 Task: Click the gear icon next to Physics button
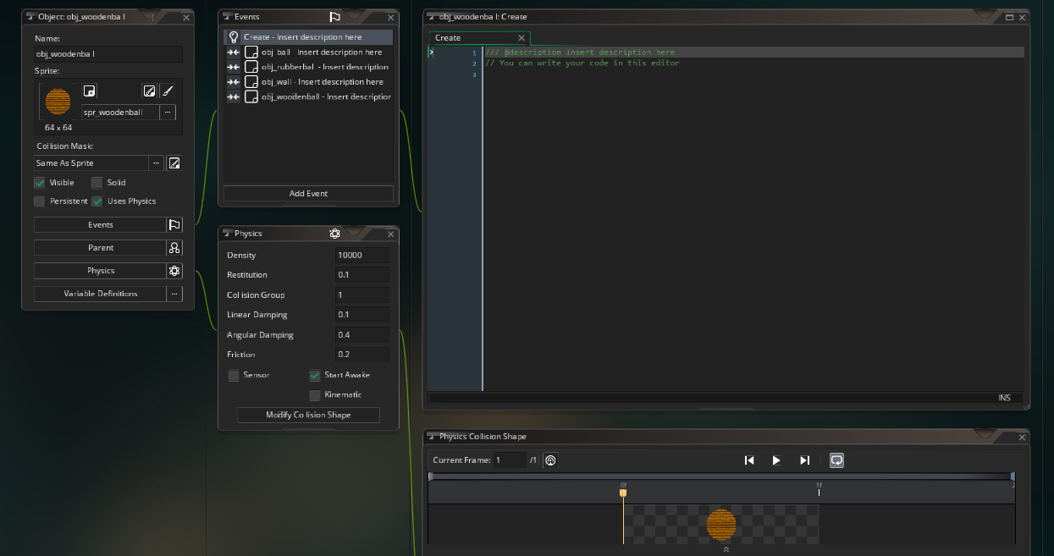click(x=174, y=271)
